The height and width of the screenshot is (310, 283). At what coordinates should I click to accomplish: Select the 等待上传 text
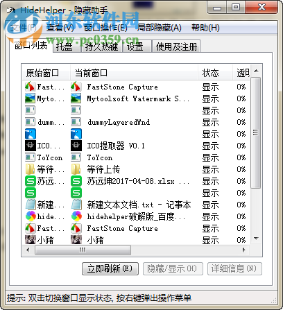coord(103,169)
